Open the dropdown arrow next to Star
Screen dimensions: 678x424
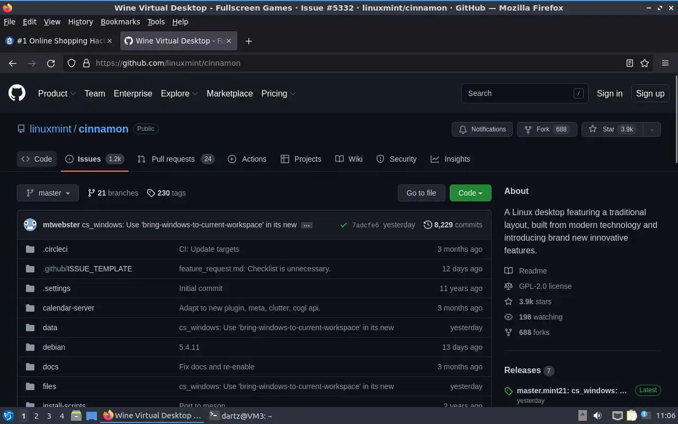point(652,129)
